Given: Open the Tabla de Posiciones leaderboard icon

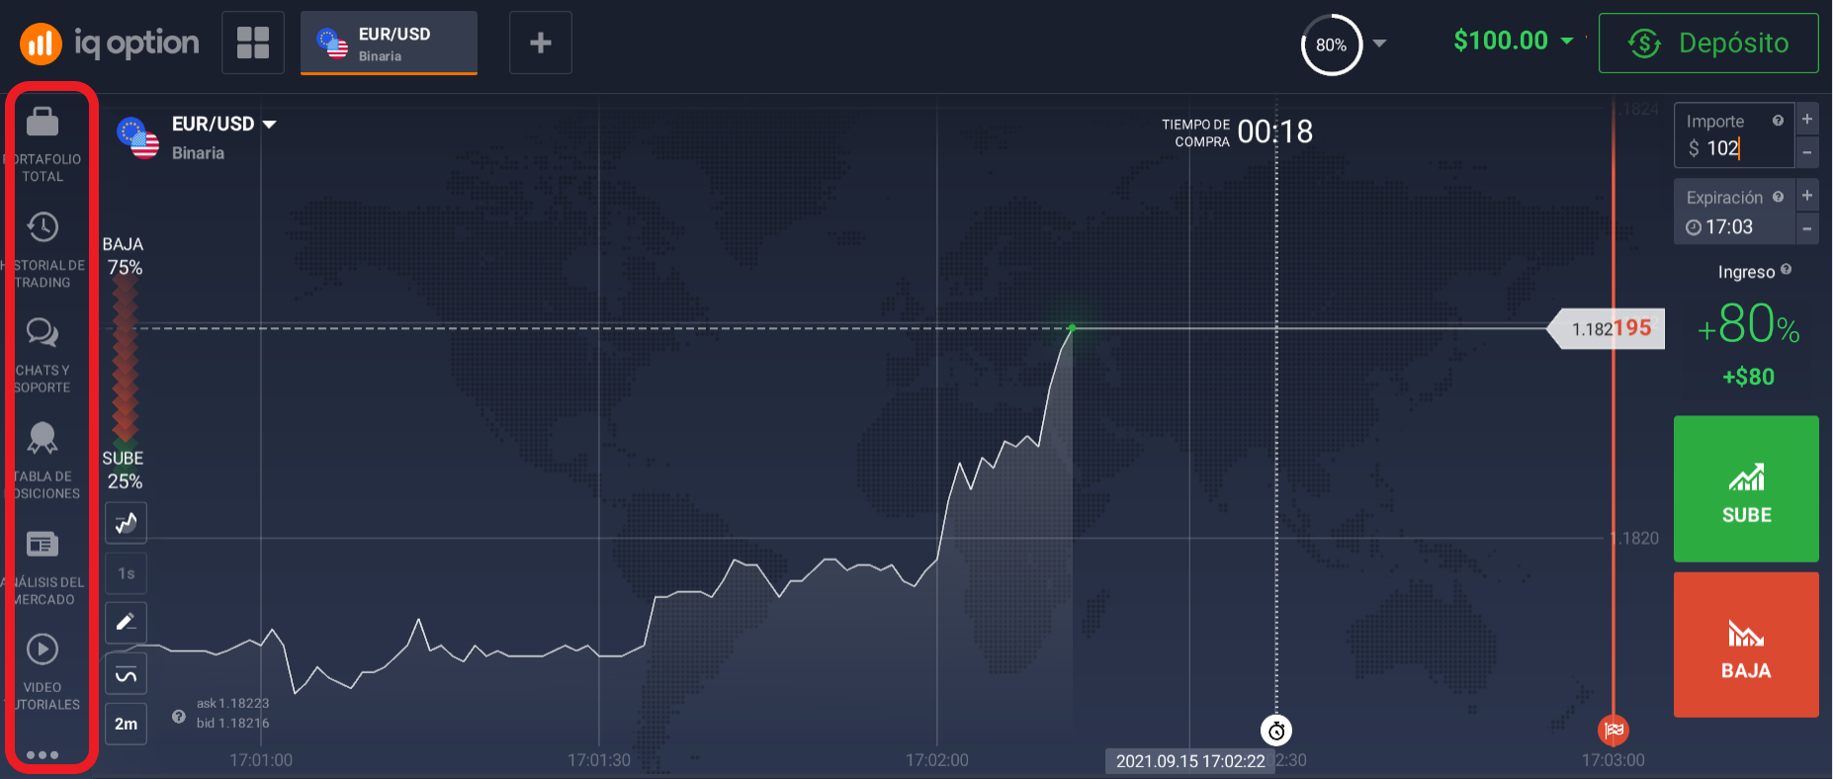Looking at the screenshot, I should click(43, 438).
